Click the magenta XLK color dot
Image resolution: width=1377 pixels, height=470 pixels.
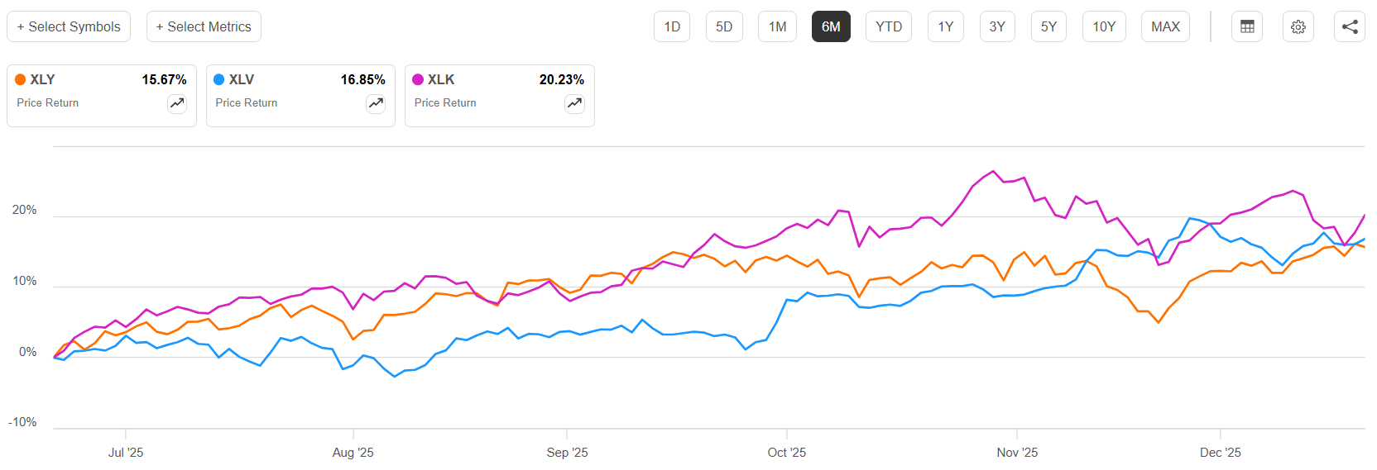(418, 79)
